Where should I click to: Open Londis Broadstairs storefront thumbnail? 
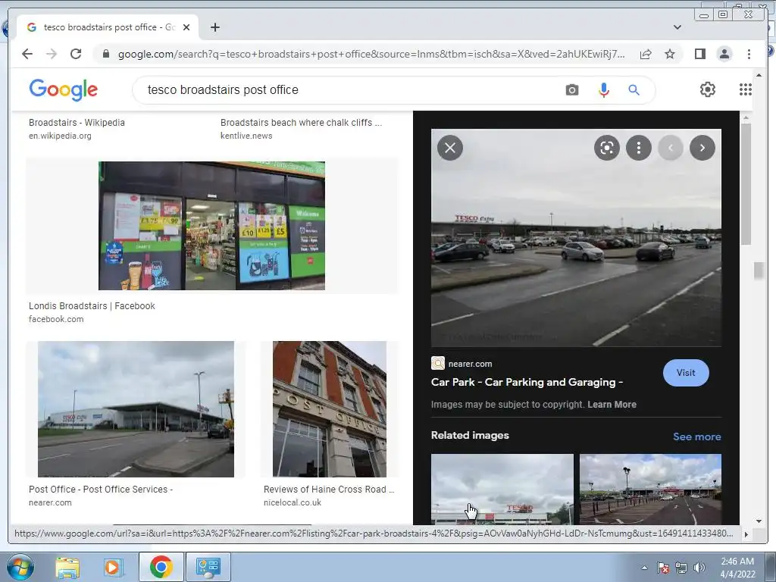pos(212,226)
